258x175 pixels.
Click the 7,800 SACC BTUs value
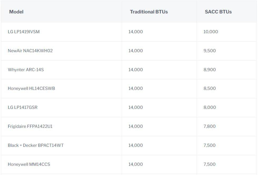[210, 127]
